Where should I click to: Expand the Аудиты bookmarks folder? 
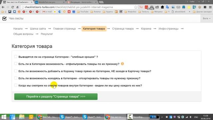pyautogui.click(x=108, y=12)
